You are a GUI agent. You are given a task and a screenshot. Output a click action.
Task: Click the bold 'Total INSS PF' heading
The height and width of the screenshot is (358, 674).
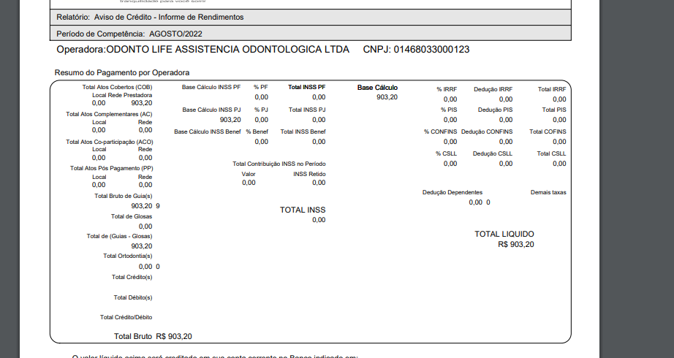tap(307, 87)
